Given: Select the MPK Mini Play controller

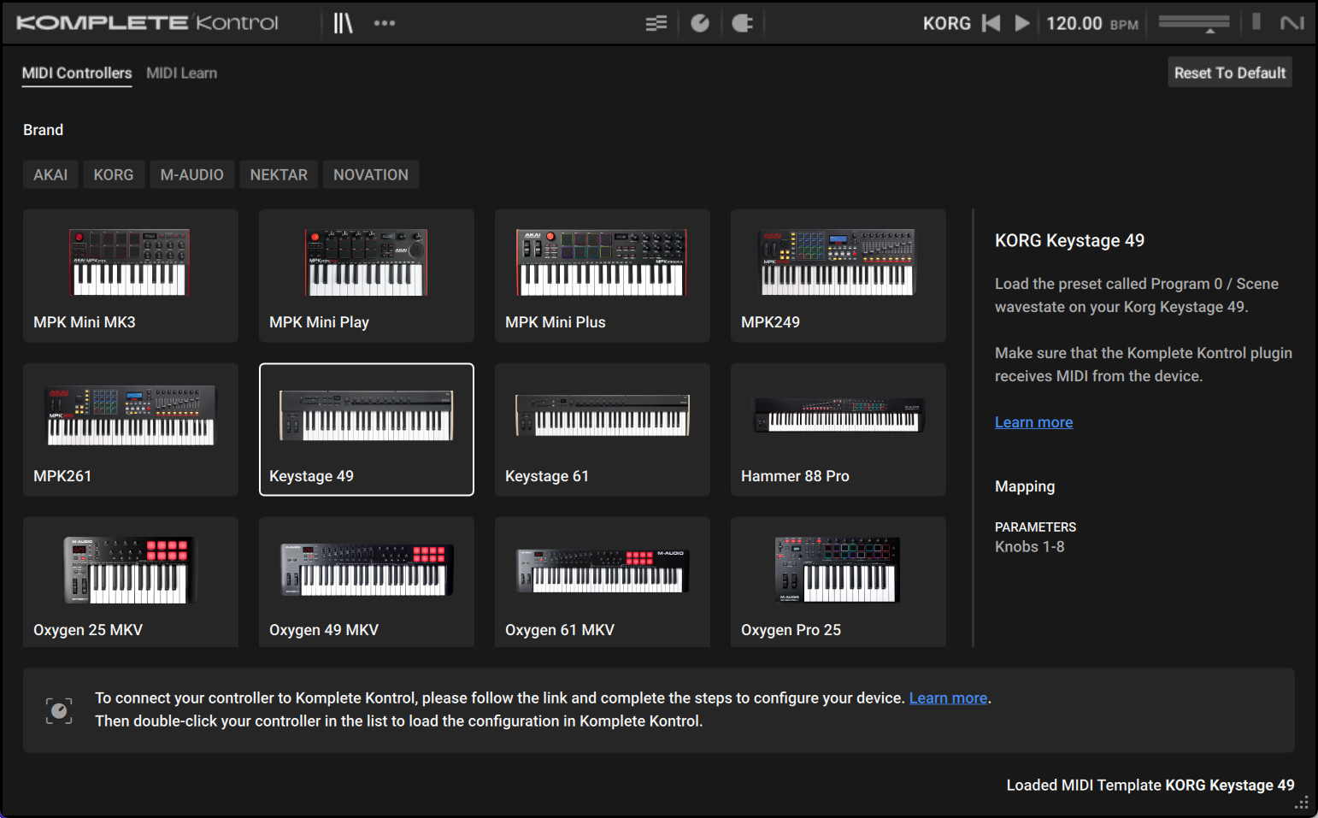Looking at the screenshot, I should pyautogui.click(x=367, y=276).
